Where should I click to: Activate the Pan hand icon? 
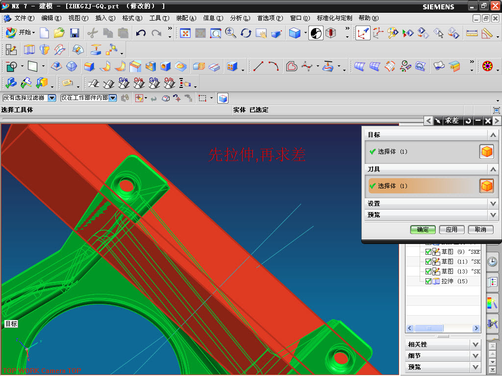point(261,33)
